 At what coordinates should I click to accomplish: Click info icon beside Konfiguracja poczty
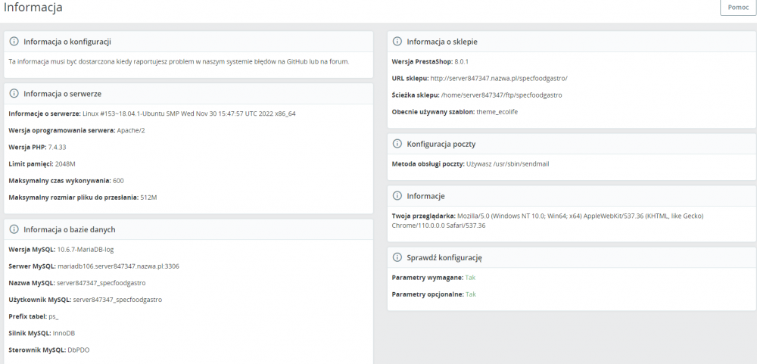397,144
